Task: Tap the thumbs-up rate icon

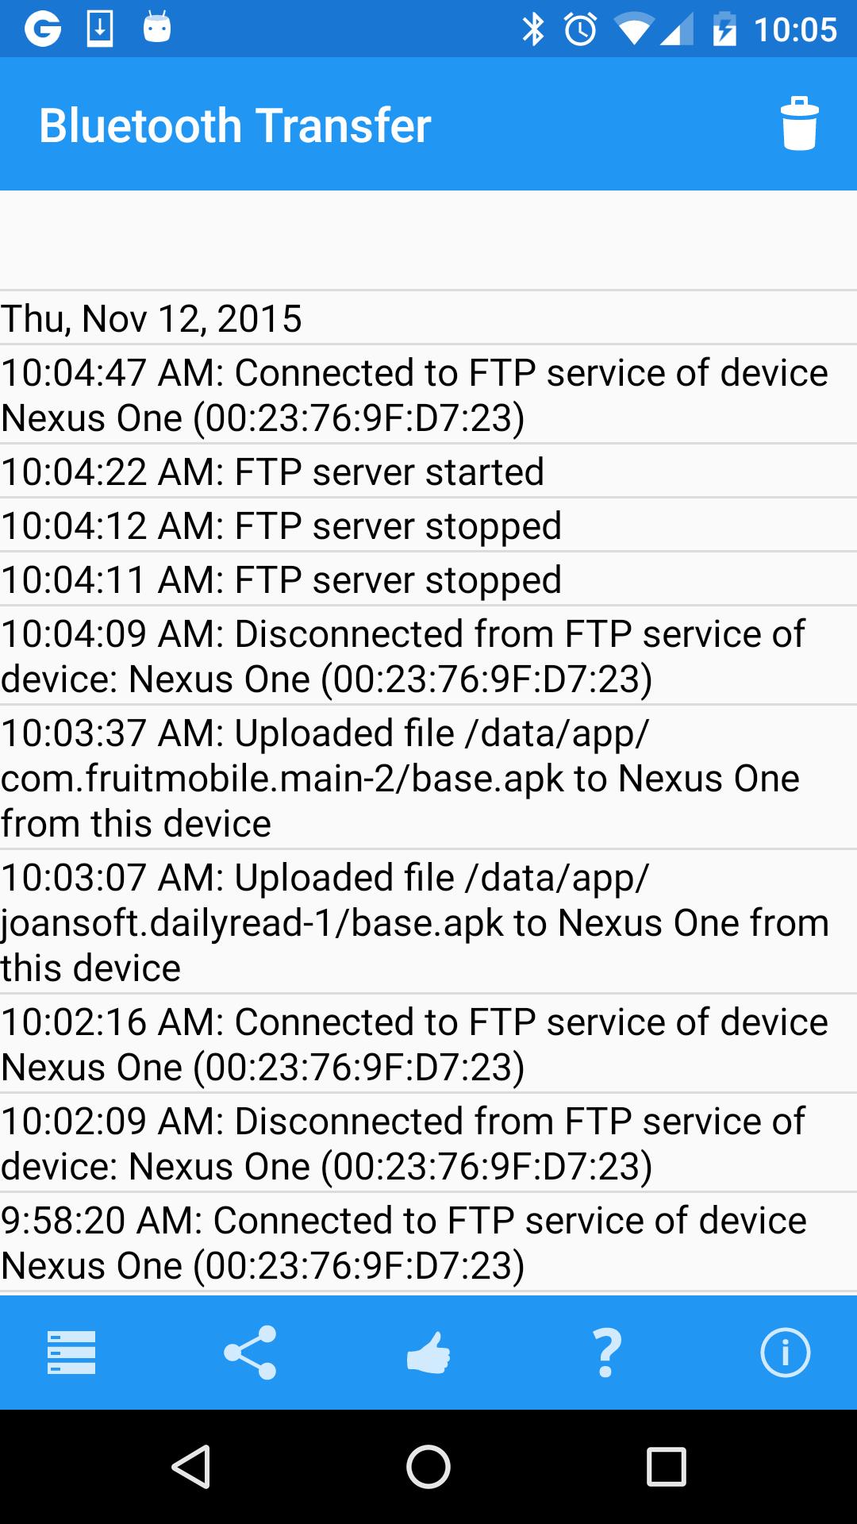Action: 428,1352
